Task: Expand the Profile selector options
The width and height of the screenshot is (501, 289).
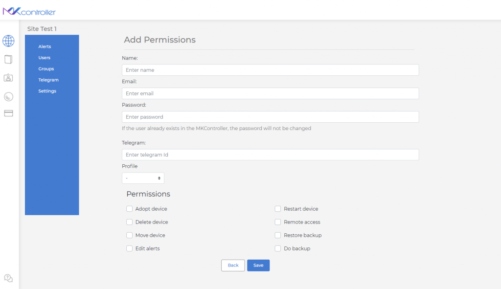Action: point(142,178)
